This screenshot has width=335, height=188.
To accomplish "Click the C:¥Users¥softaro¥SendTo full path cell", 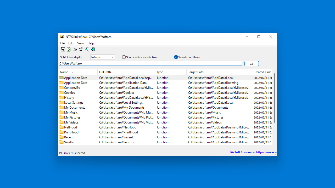I will tap(116, 142).
